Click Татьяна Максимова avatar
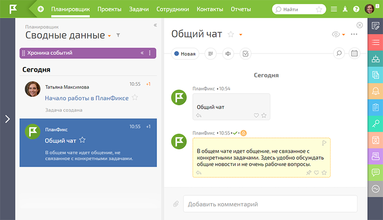Image resolution: width=383 pixels, height=220 pixels. coord(33,89)
